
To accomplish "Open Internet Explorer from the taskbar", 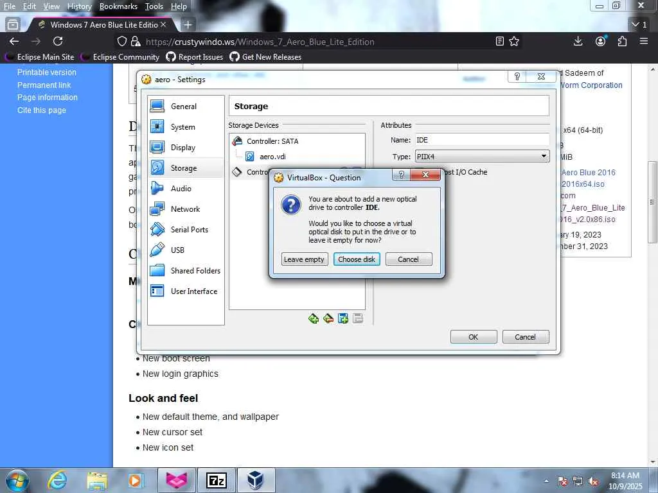I will click(57, 480).
